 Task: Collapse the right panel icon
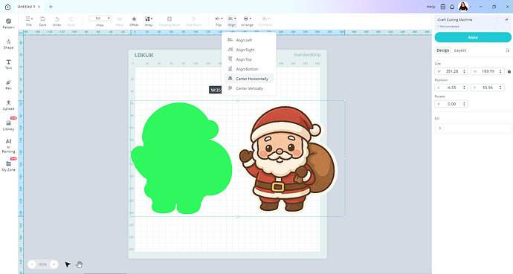(x=508, y=50)
